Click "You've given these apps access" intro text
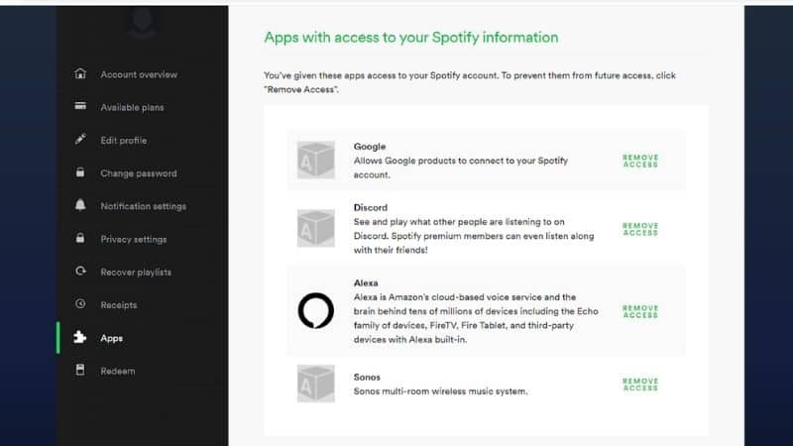Image resolution: width=793 pixels, height=446 pixels. (470, 82)
